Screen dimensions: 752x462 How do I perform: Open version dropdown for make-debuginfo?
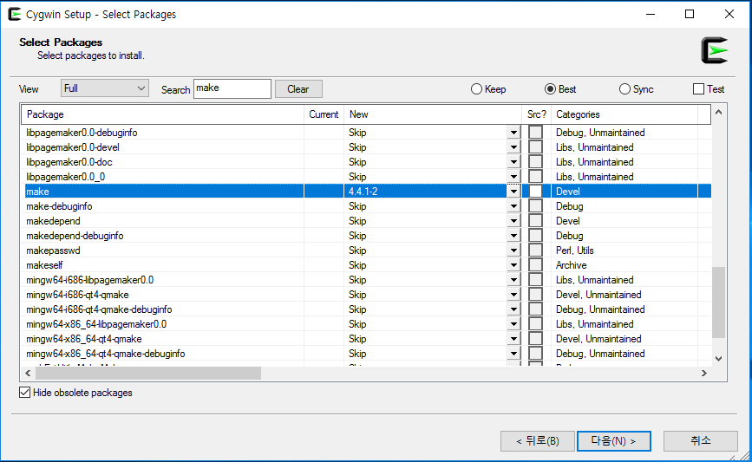pos(513,206)
